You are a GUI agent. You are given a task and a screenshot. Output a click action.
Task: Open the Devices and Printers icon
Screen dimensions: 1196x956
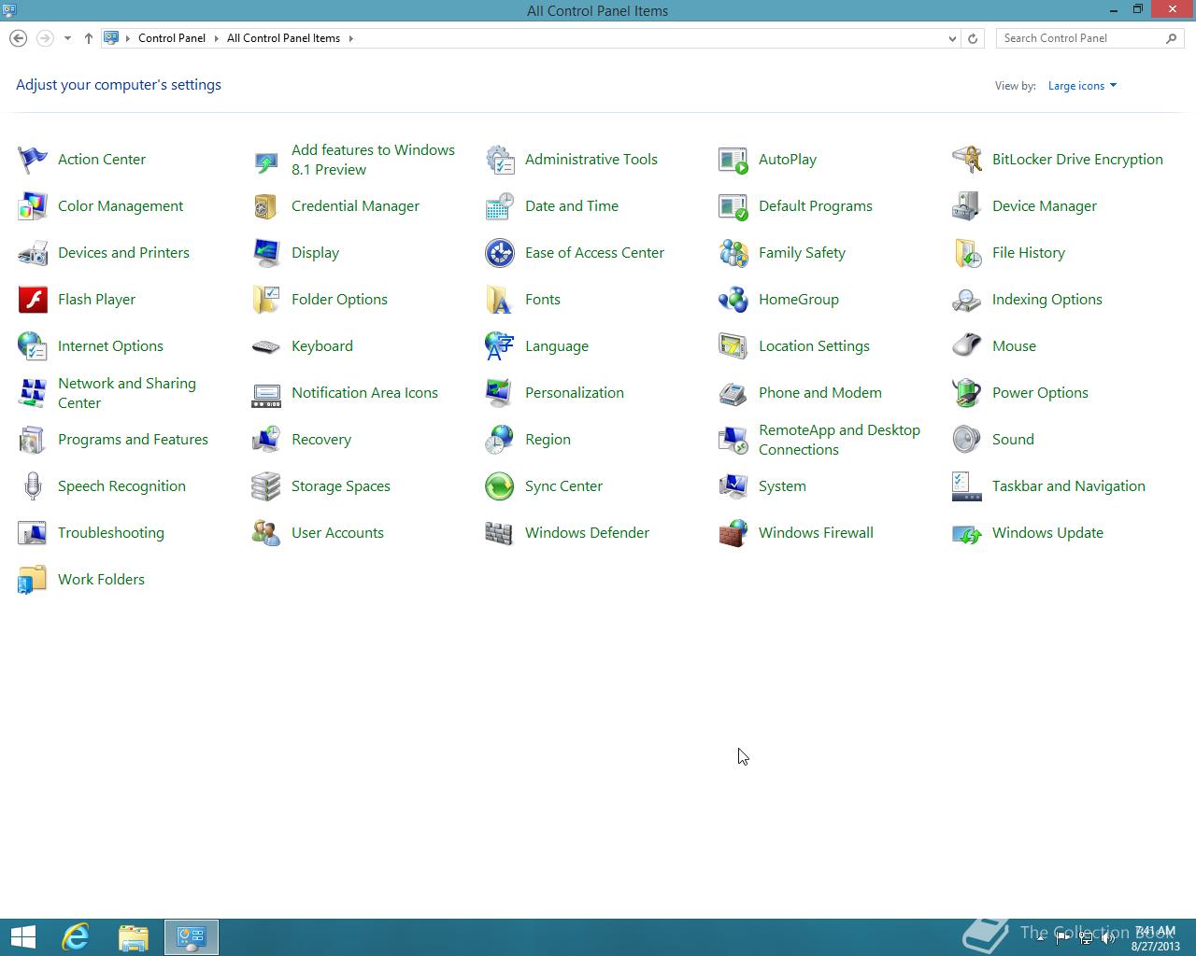point(33,253)
